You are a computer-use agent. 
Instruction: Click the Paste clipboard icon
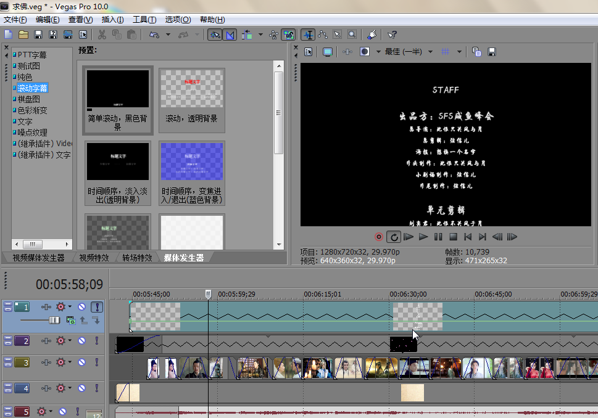click(131, 35)
